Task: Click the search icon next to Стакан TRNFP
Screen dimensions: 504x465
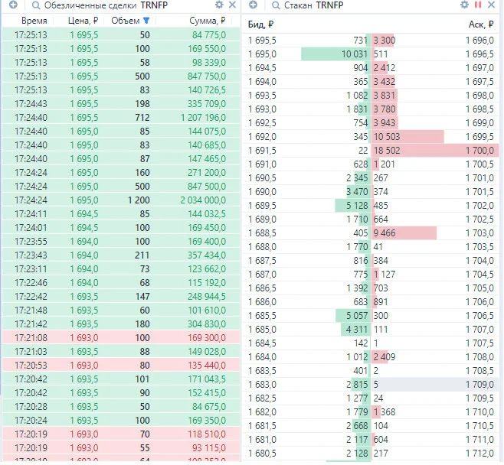Action: [x=276, y=5]
